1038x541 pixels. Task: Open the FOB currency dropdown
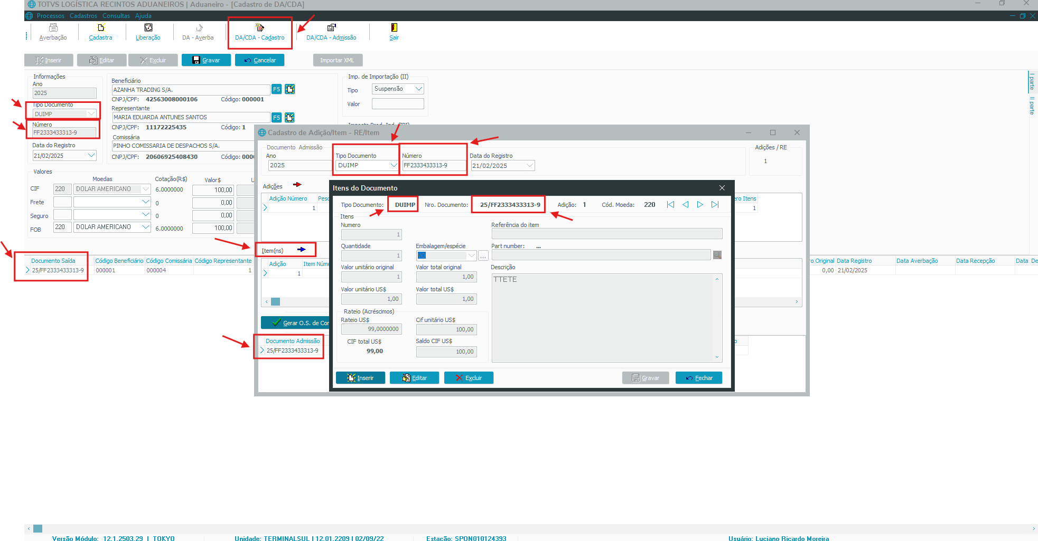[x=146, y=227]
